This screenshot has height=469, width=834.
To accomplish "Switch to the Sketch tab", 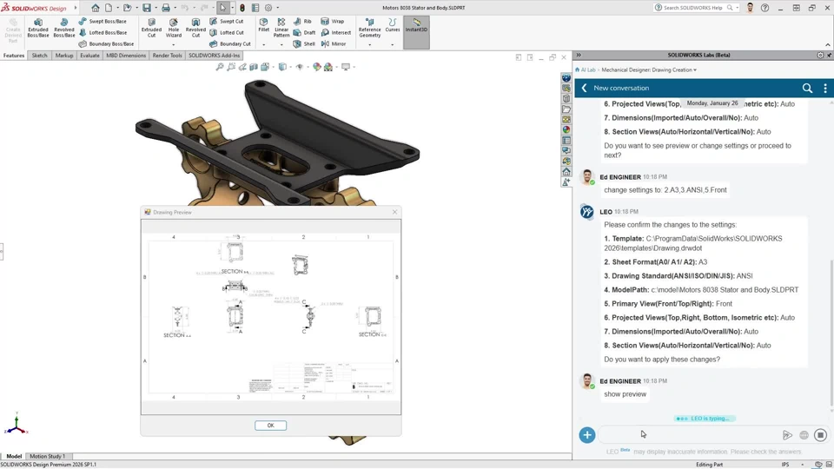I will (39, 56).
